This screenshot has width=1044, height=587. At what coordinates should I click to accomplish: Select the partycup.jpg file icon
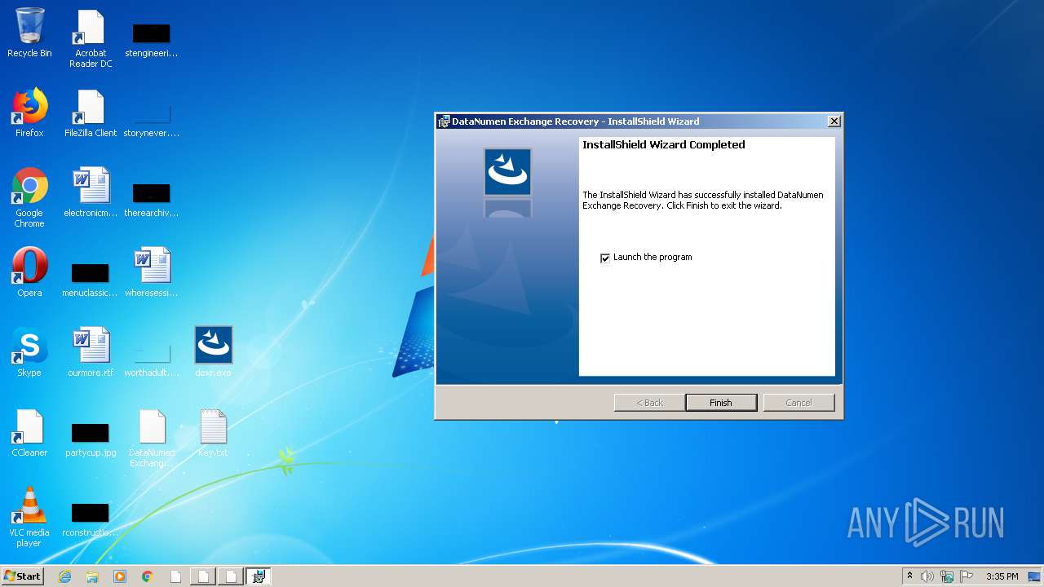coord(91,440)
